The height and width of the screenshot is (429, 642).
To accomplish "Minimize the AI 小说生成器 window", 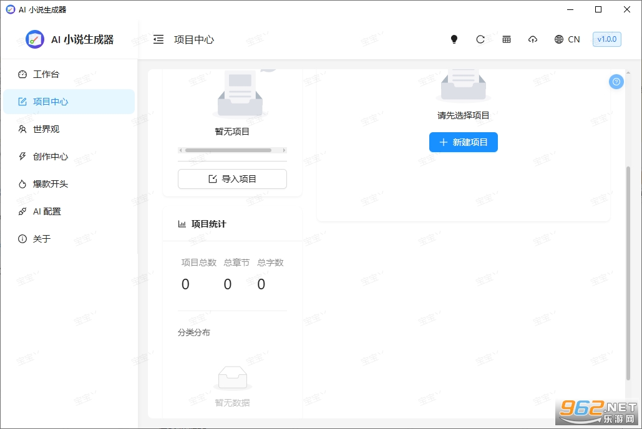I will click(x=570, y=9).
